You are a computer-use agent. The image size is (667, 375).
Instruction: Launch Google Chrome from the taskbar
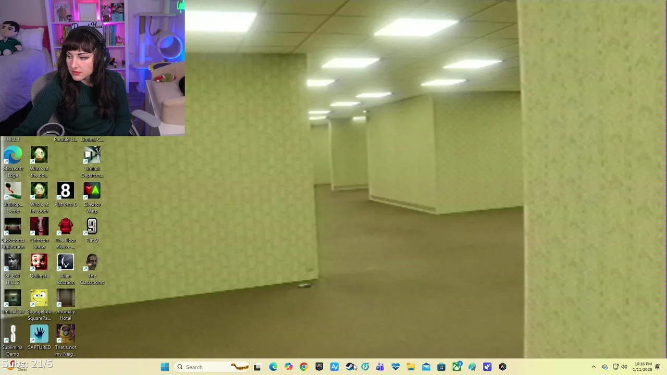tap(304, 367)
